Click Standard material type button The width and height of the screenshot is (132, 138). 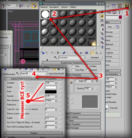click(x=94, y=58)
